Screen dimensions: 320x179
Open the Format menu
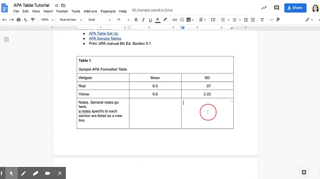click(62, 11)
